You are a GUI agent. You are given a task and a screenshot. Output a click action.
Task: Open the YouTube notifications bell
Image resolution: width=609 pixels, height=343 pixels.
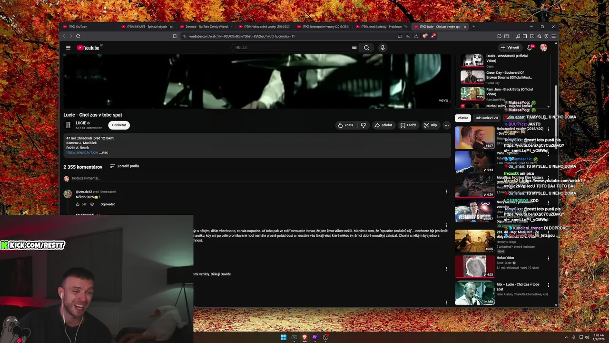tap(530, 48)
